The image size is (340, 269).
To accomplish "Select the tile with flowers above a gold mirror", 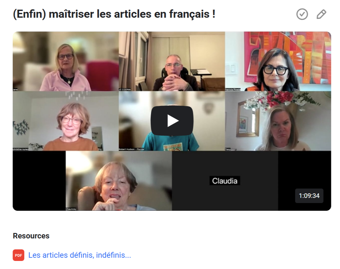I will pyautogui.click(x=278, y=121).
